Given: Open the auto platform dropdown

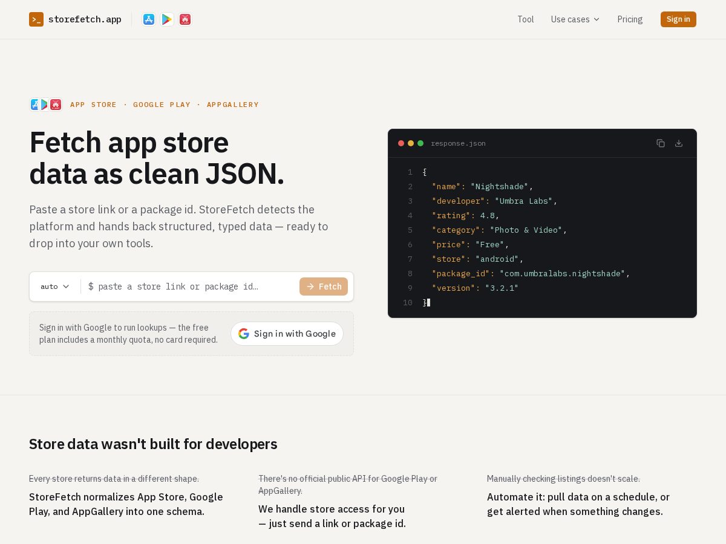Looking at the screenshot, I should coord(55,287).
